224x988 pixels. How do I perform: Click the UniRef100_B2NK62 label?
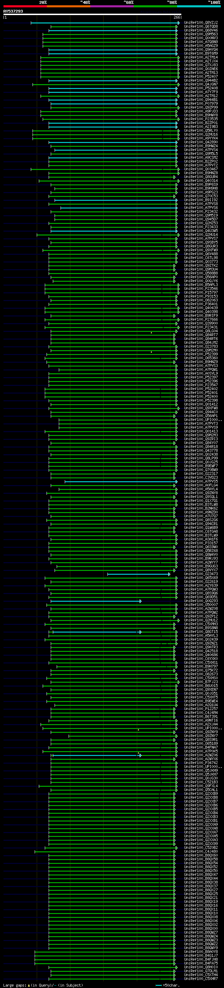coord(201,509)
